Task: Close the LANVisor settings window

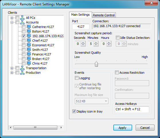Action: [151, 3]
